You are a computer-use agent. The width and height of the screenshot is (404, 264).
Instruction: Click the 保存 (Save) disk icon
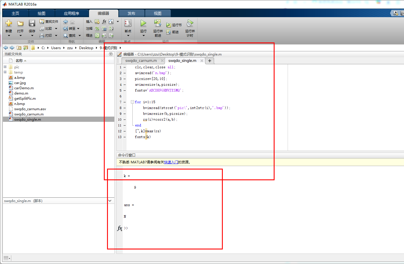coord(32,23)
